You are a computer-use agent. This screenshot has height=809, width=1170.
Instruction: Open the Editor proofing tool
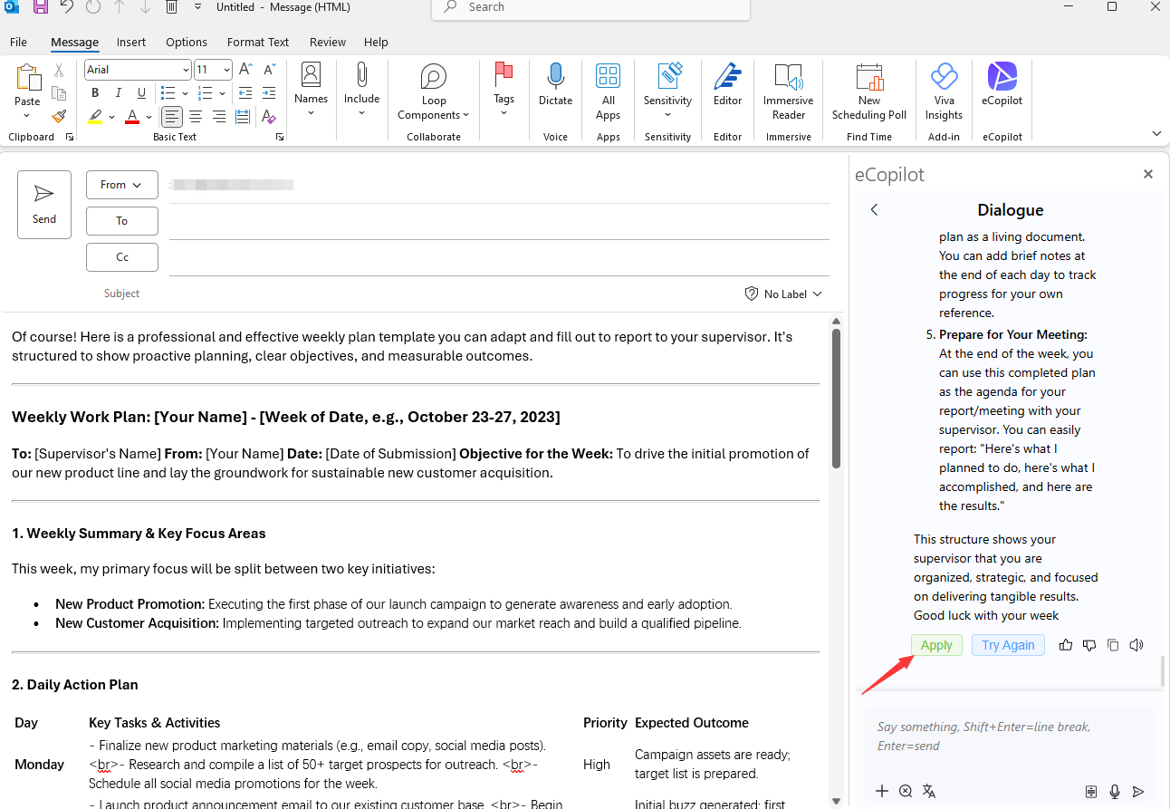727,85
